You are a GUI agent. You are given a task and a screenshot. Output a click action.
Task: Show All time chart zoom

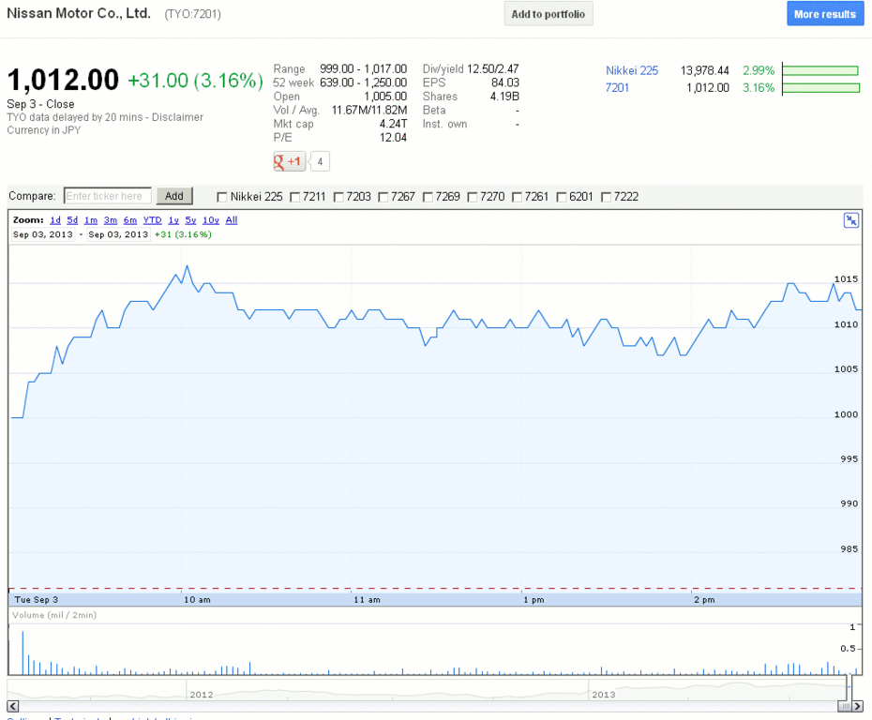(232, 220)
